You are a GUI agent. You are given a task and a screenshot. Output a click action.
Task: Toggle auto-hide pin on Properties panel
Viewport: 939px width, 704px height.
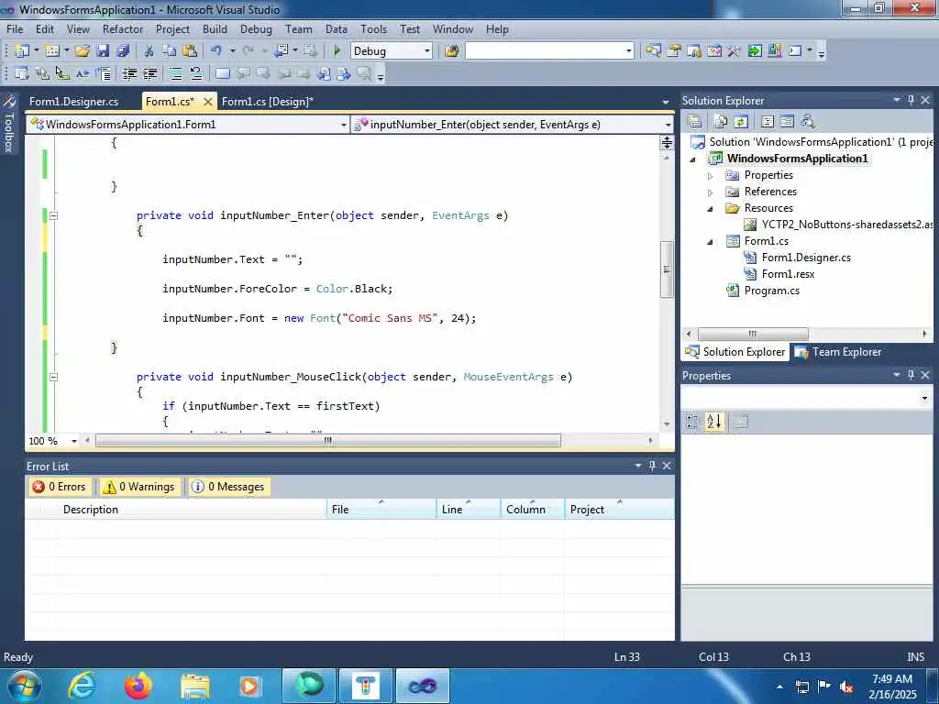coord(911,375)
